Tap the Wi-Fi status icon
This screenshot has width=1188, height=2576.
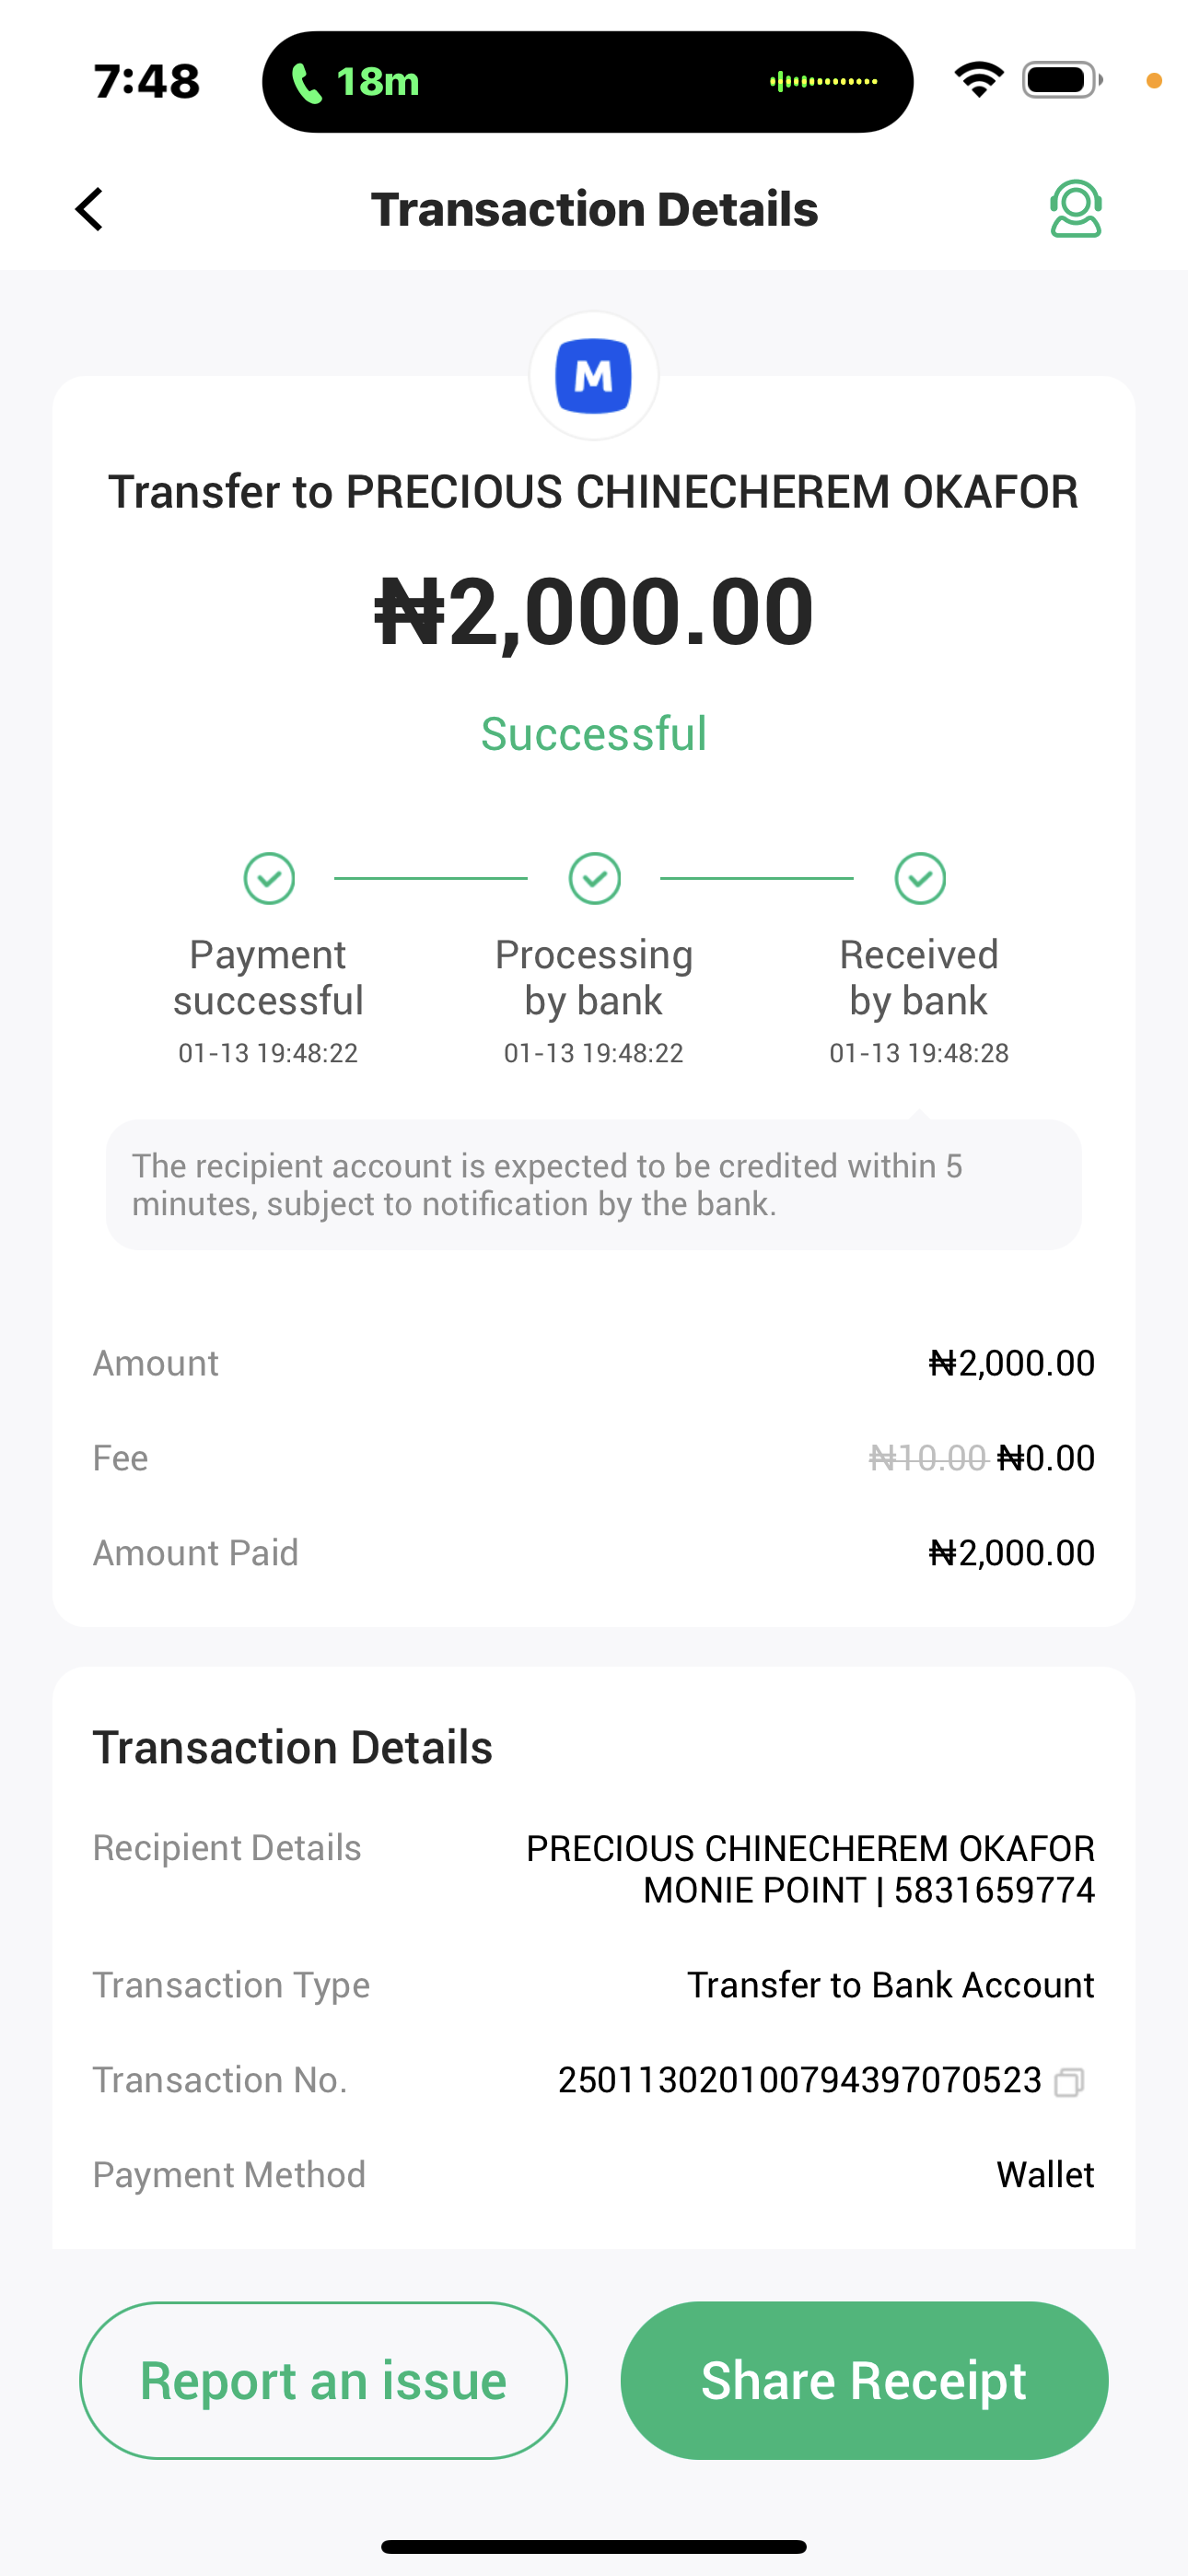pyautogui.click(x=979, y=80)
